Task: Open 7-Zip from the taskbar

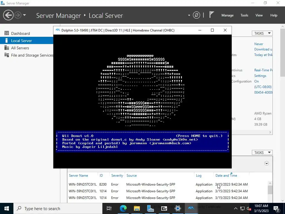Action: pos(164,208)
